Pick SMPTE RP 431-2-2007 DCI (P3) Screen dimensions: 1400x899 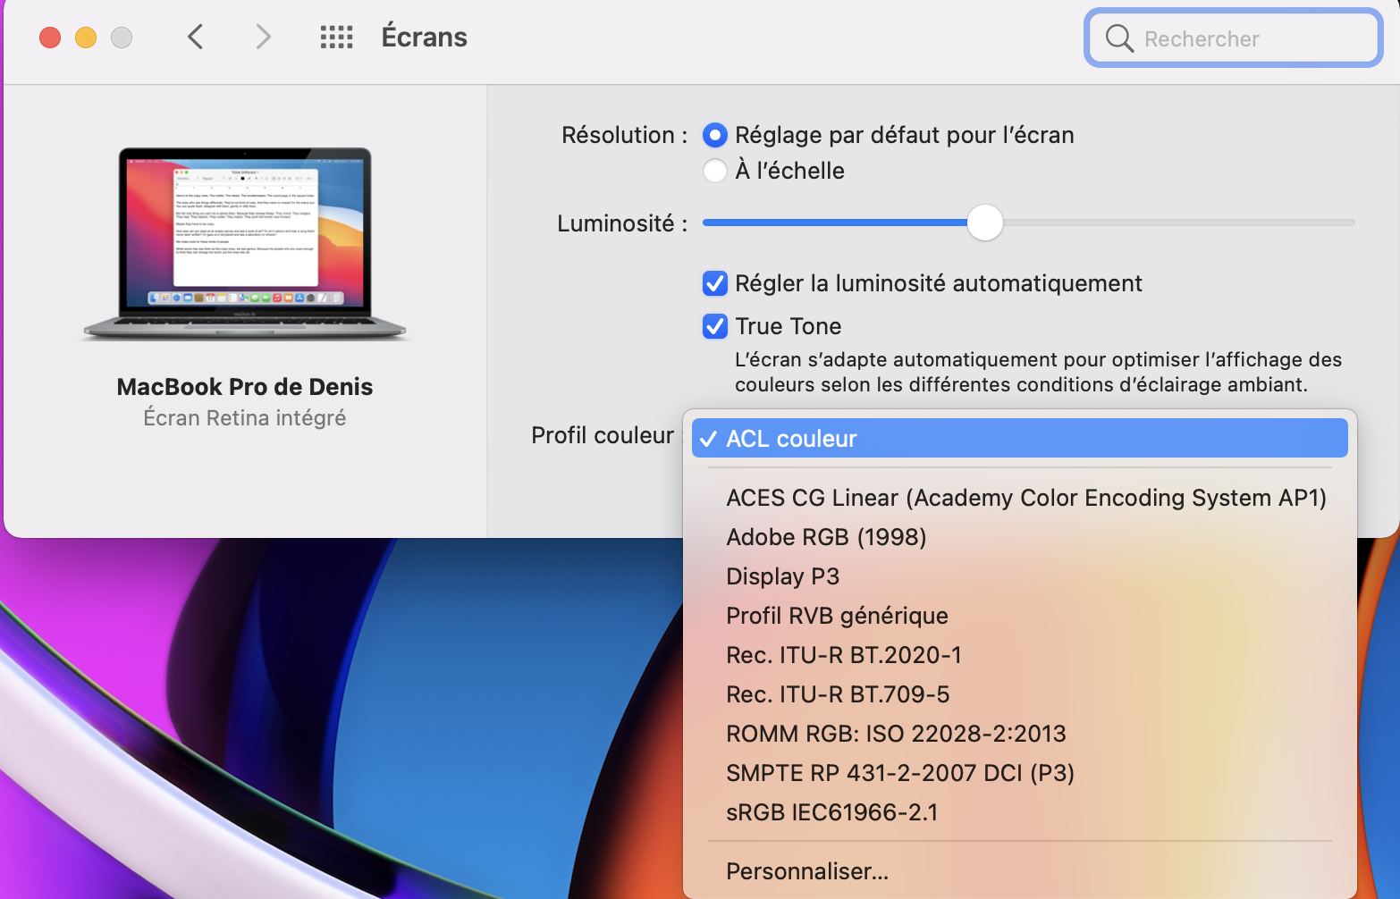coord(1020,773)
